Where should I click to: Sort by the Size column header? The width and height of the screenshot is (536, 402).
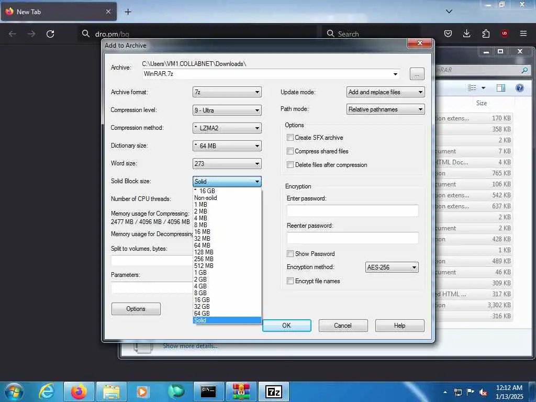pyautogui.click(x=482, y=103)
